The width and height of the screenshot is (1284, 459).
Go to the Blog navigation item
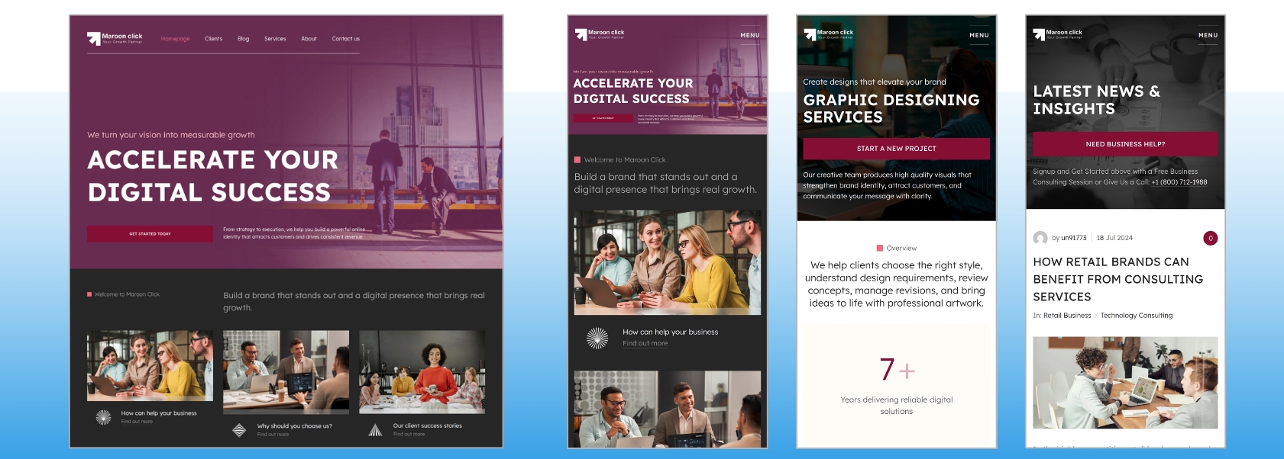pos(243,39)
